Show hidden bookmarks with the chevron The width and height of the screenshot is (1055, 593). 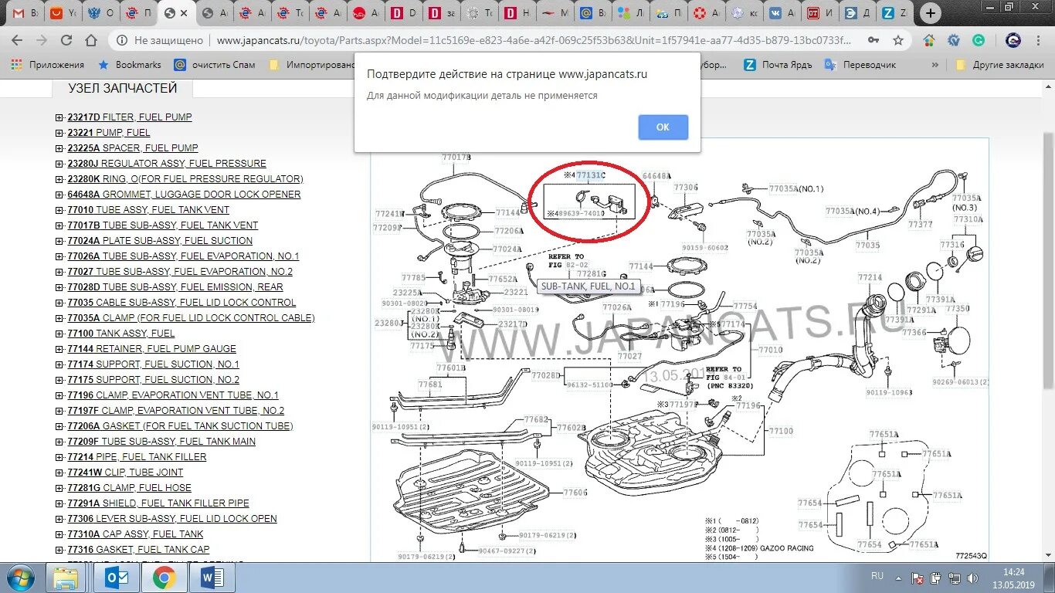click(x=935, y=65)
